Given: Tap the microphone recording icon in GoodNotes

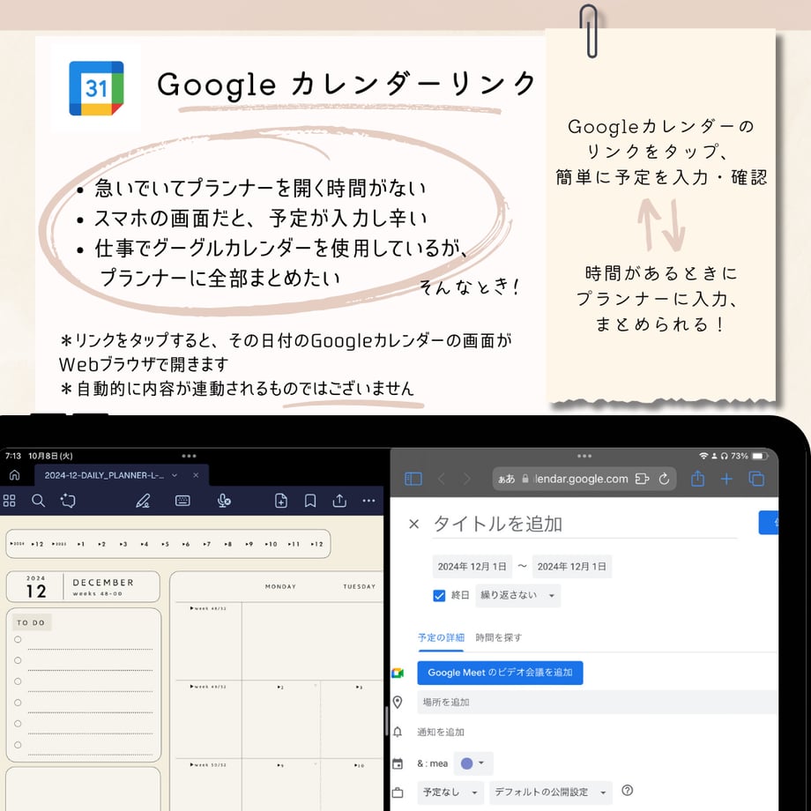Looking at the screenshot, I should click(x=224, y=500).
